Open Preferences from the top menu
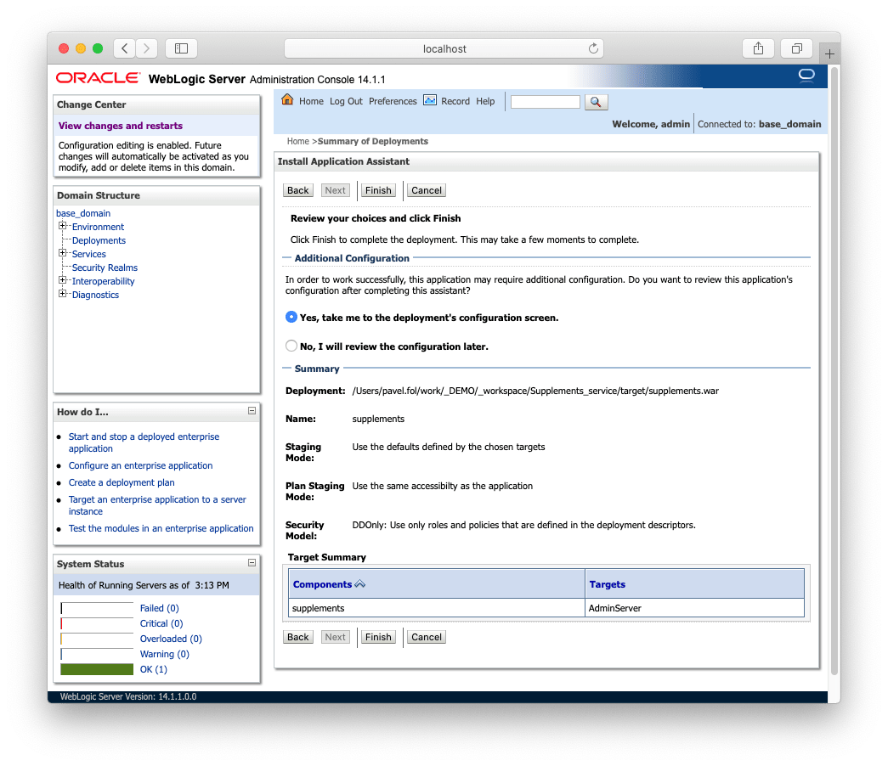 pos(393,100)
